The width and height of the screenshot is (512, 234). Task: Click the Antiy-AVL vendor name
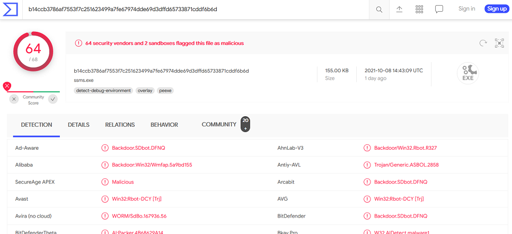tap(289, 165)
